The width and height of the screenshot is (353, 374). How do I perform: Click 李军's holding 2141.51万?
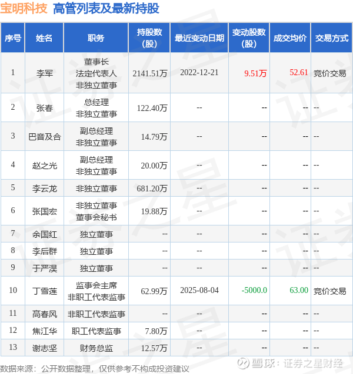pyautogui.click(x=150, y=73)
